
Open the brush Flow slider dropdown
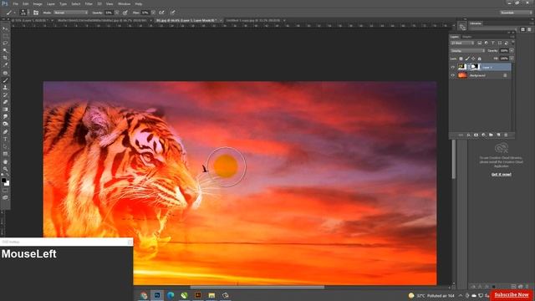click(x=153, y=13)
